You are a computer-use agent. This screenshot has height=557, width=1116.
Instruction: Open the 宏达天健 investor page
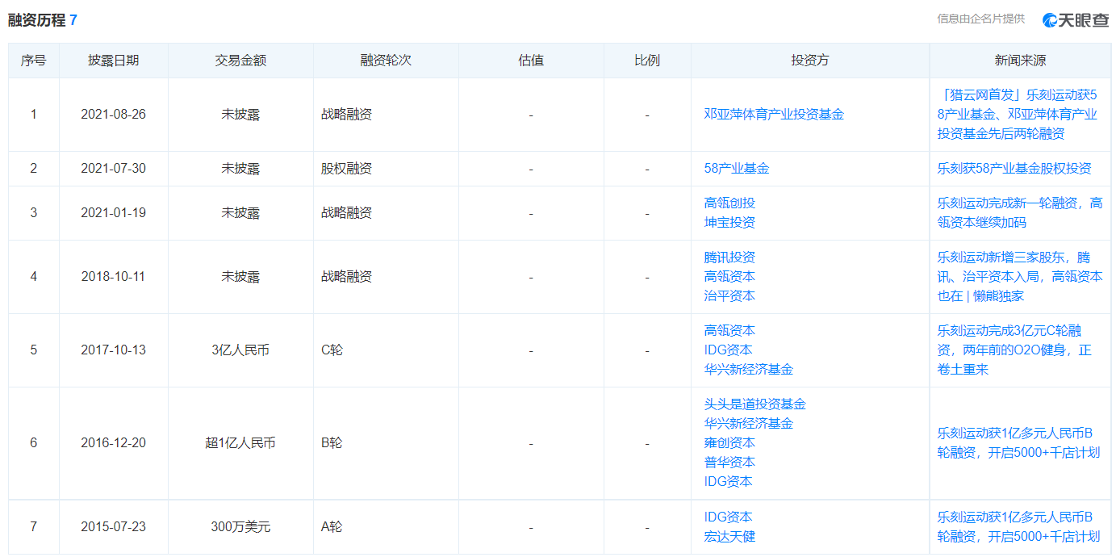tap(729, 537)
